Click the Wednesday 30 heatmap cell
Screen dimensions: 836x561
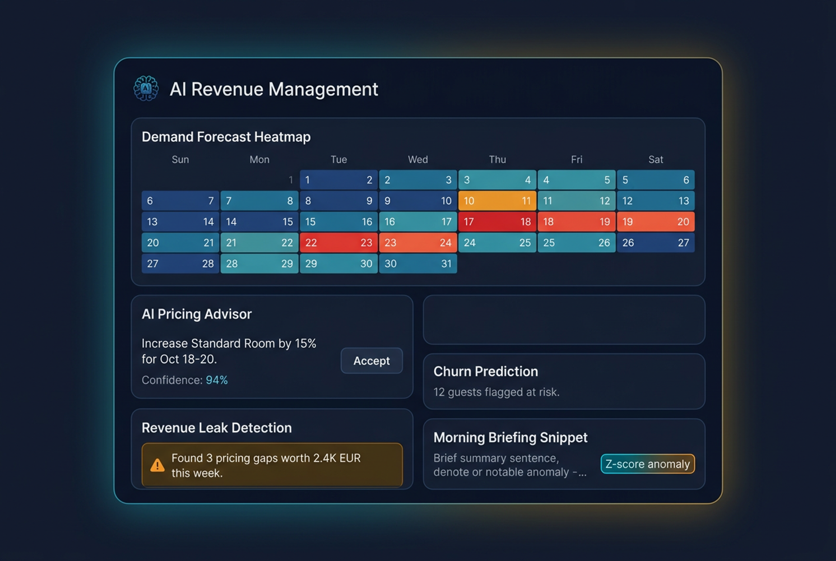pyautogui.click(x=418, y=264)
